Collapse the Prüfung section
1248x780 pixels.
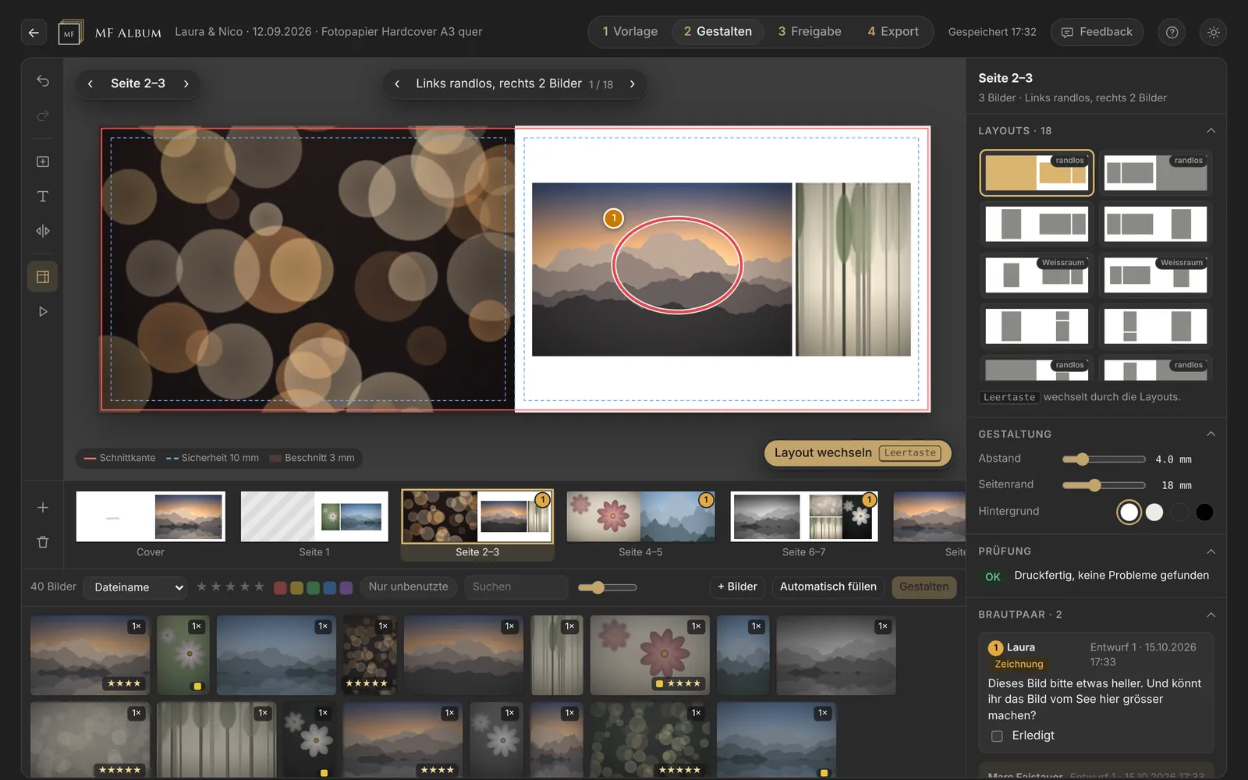coord(1211,551)
